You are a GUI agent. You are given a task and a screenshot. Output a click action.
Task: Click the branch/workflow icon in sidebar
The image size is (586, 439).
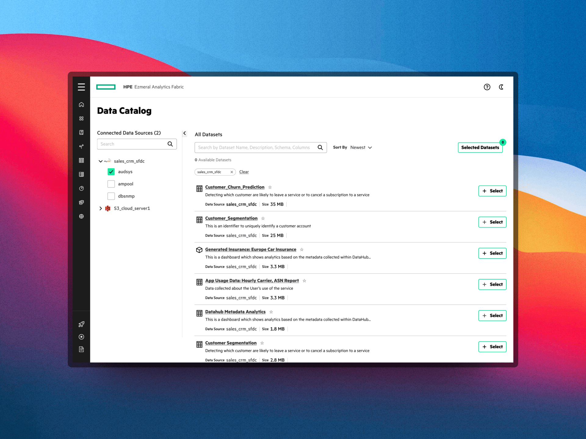click(x=81, y=147)
